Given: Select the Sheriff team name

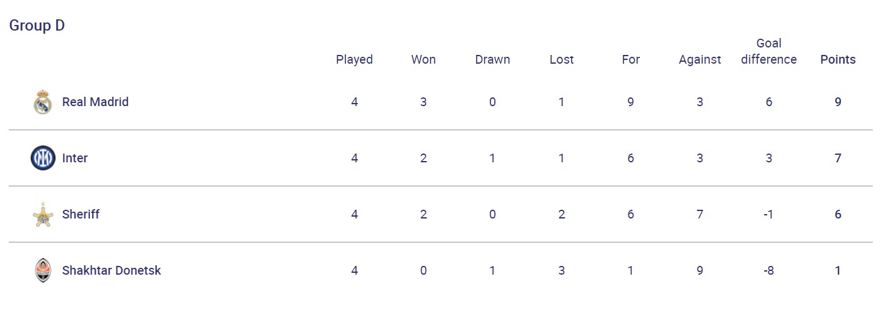Looking at the screenshot, I should [x=81, y=214].
